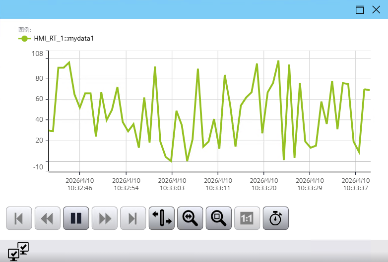Toggle the ruler cursor tool
Screen dimensions: 388x262
point(162,218)
